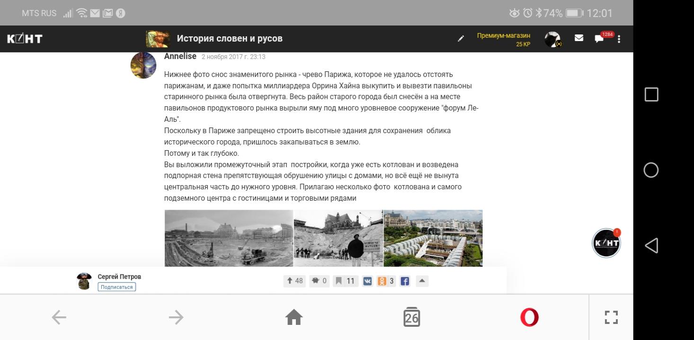The height and width of the screenshot is (340, 694).
Task: Tap the Android recent apps square
Action: 651,94
